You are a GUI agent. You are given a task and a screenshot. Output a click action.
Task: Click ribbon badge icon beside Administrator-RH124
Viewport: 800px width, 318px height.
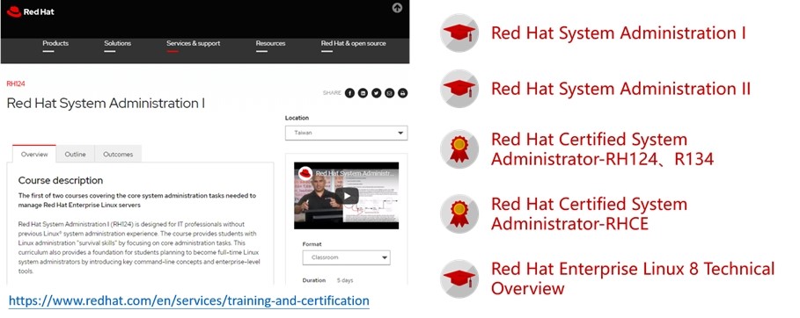[x=459, y=148]
